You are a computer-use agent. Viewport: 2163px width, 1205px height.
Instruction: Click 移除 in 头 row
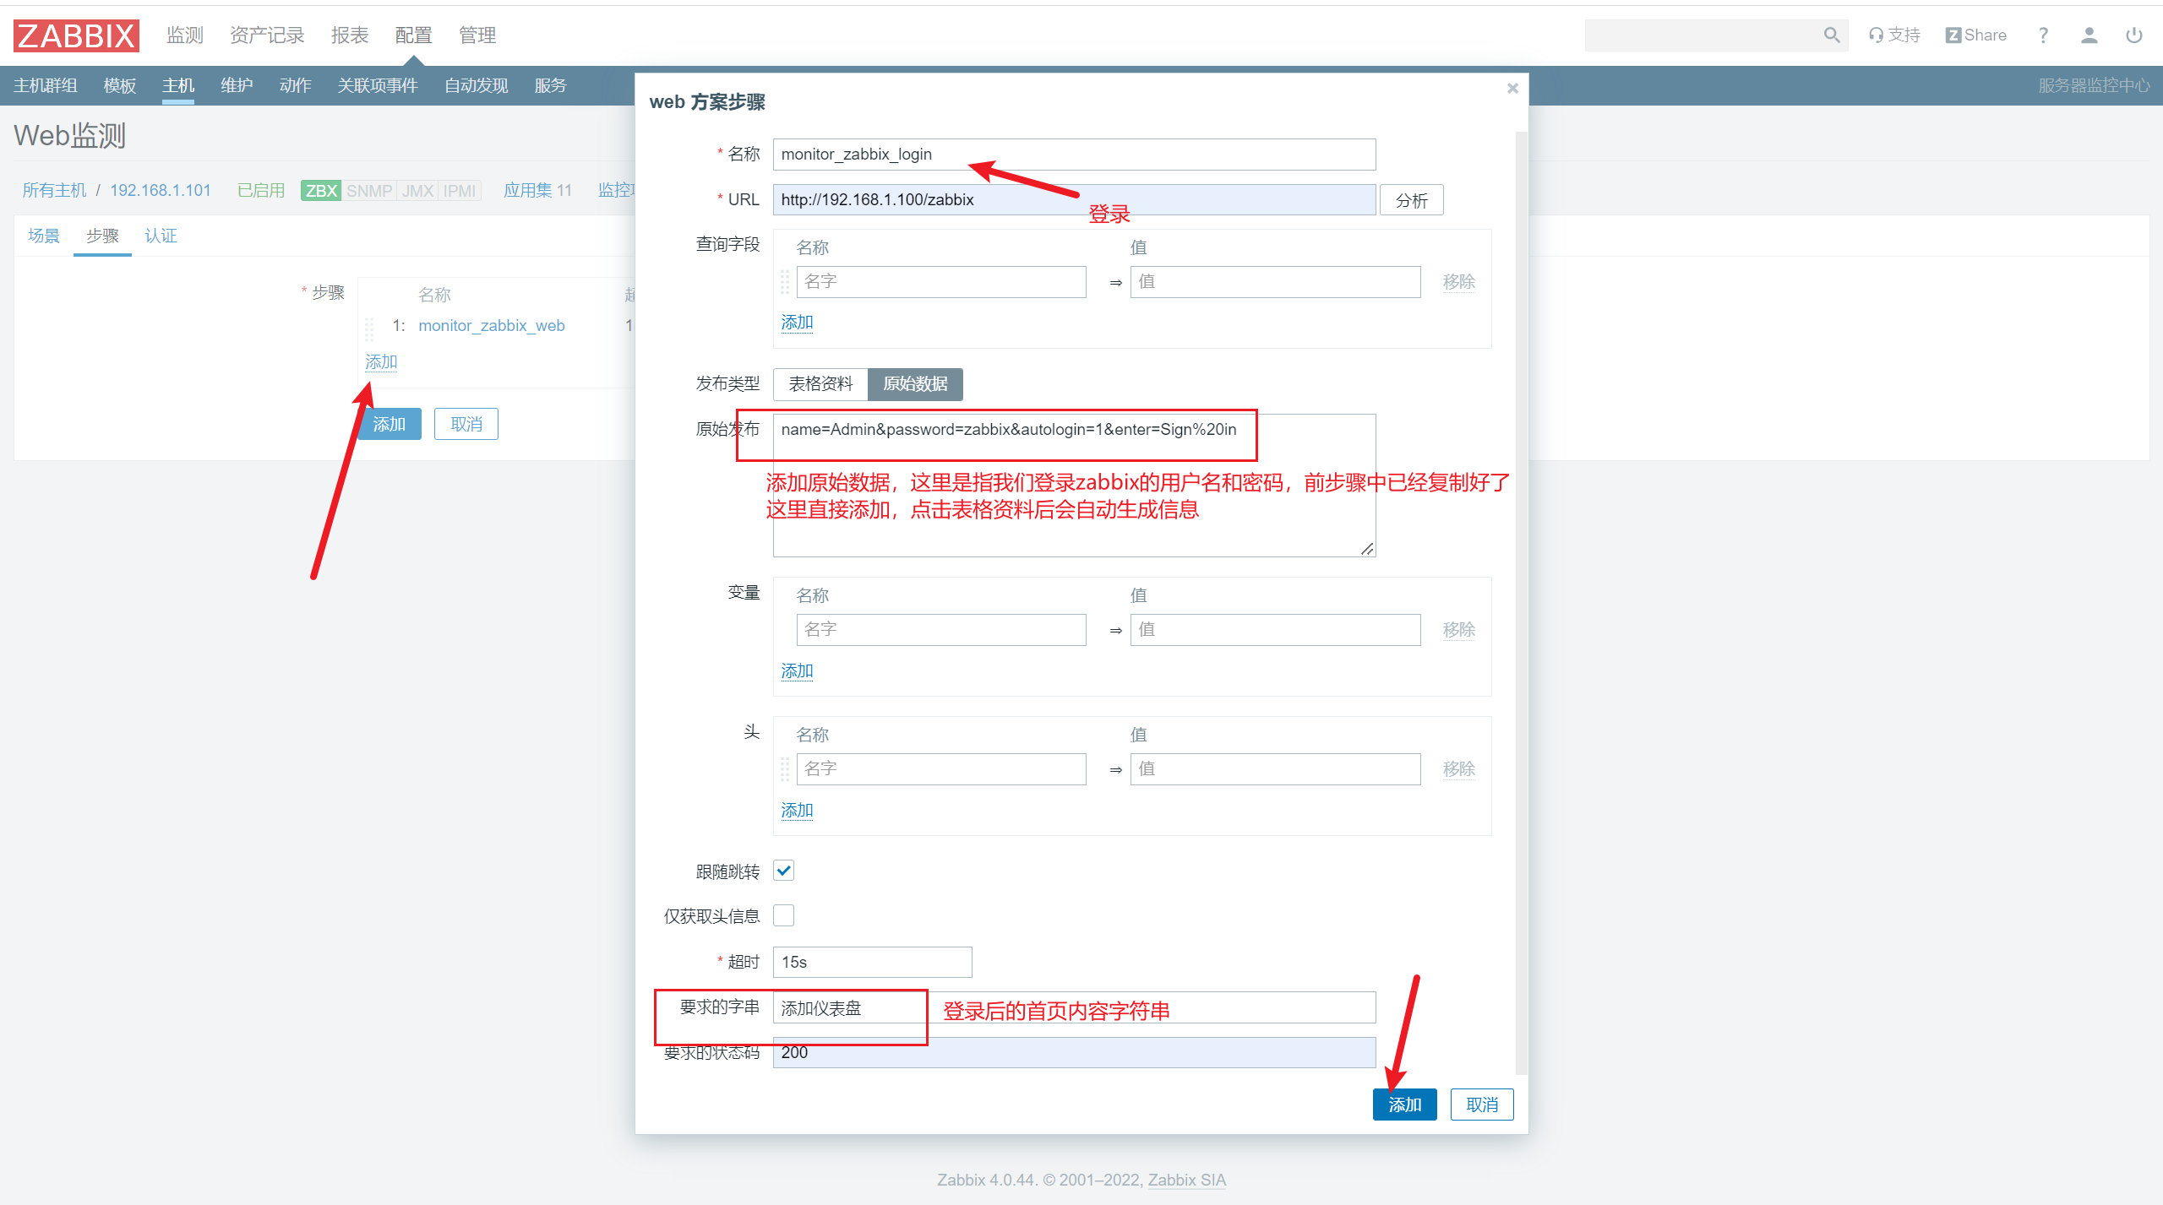click(x=1459, y=769)
